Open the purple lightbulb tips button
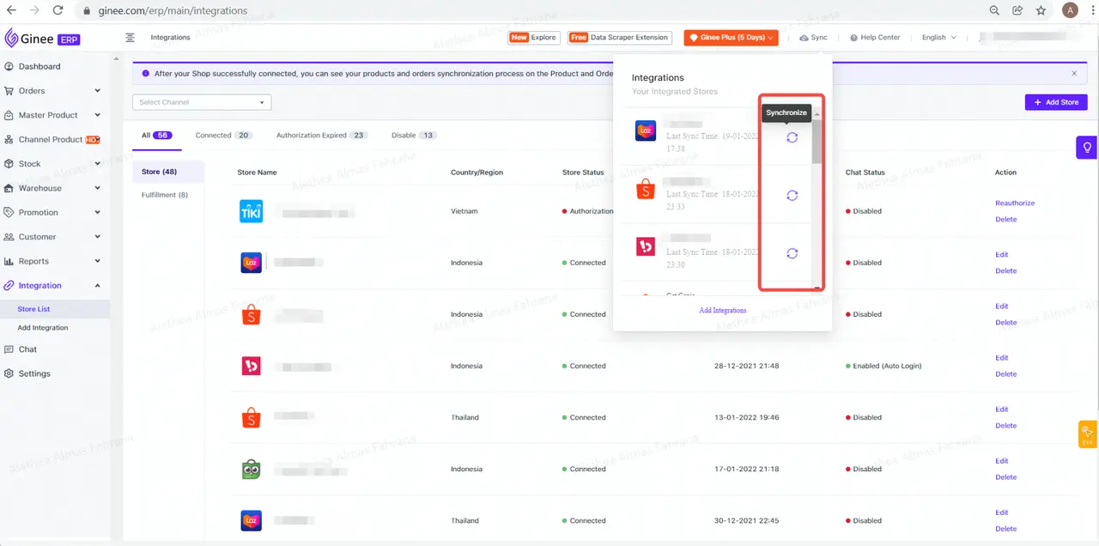The image size is (1099, 546). click(1087, 148)
